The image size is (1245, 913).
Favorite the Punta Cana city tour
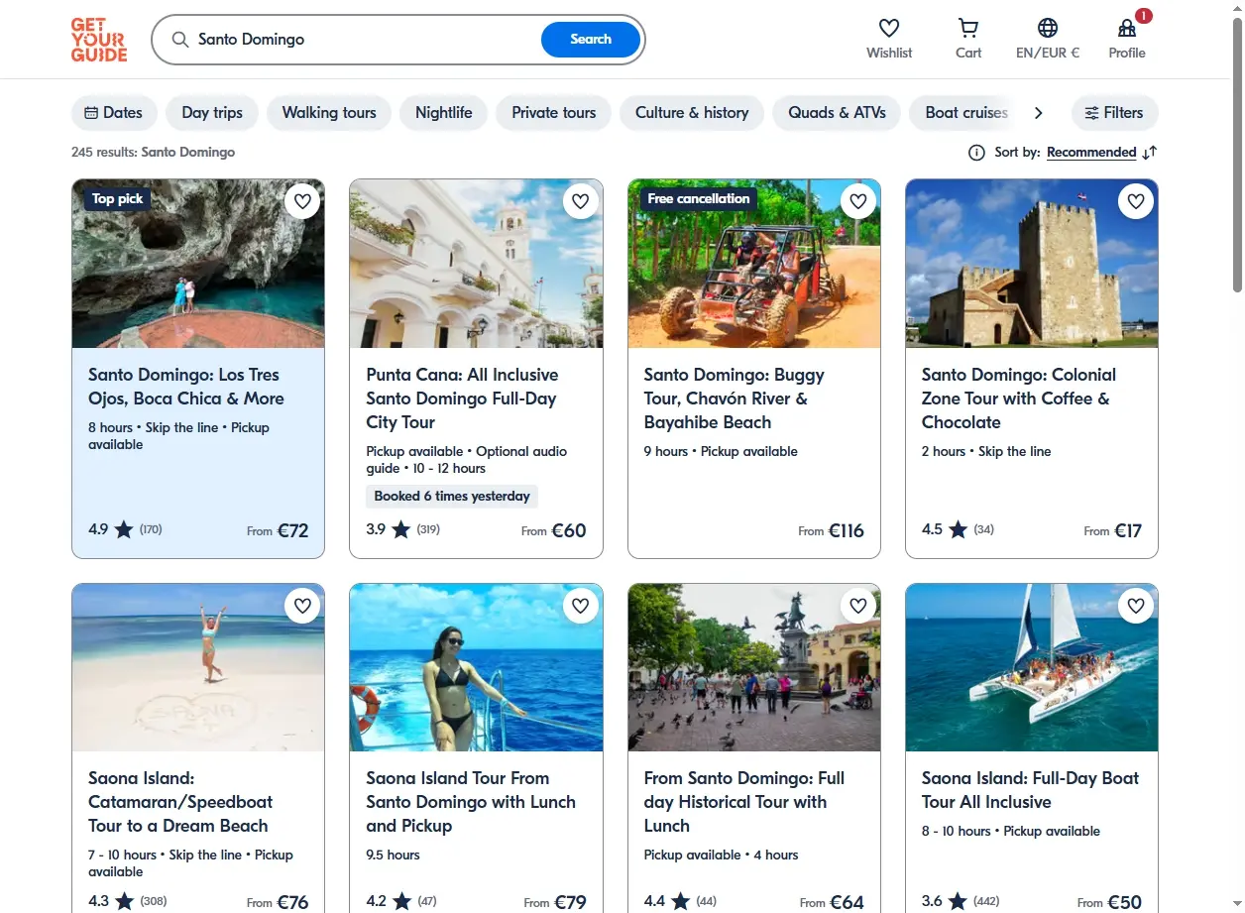click(580, 201)
